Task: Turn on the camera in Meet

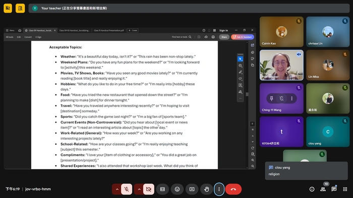Action: (149, 189)
